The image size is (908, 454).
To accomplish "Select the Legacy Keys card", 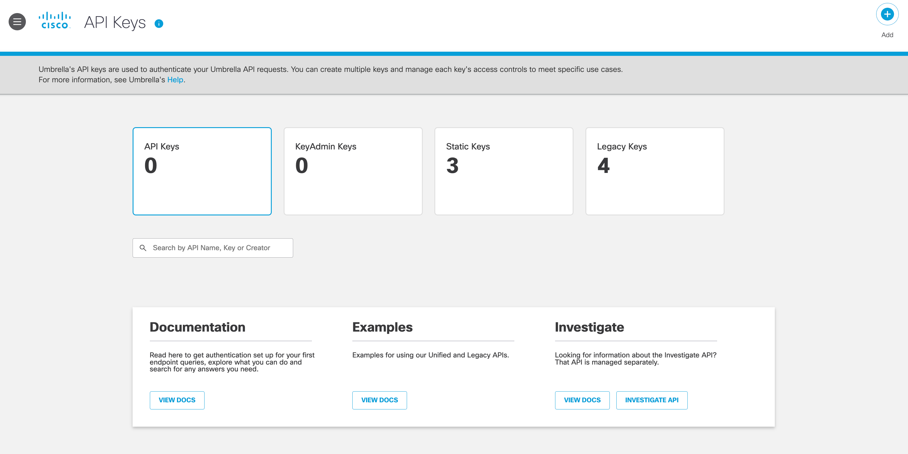I will coord(654,171).
